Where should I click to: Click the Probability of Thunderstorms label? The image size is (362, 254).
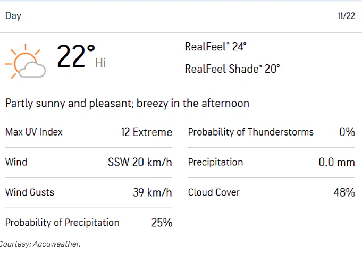point(251,132)
